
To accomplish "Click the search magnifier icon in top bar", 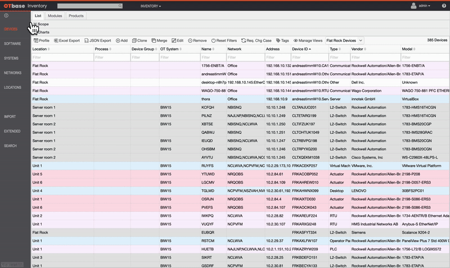I will pos(120,6).
